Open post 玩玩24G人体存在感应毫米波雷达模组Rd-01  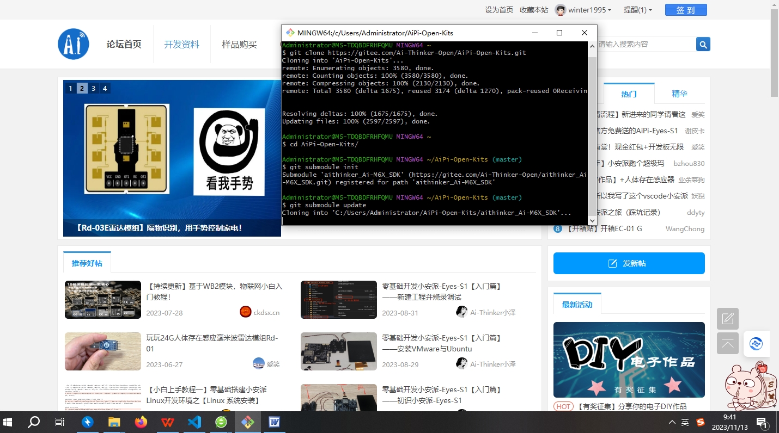[x=212, y=343]
